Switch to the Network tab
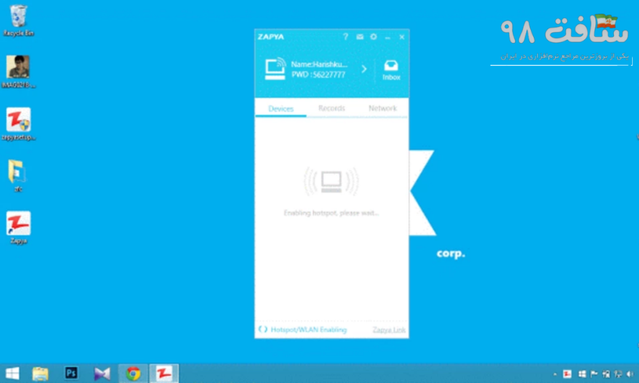Viewport: 639px width, 383px height. pyautogui.click(x=382, y=109)
